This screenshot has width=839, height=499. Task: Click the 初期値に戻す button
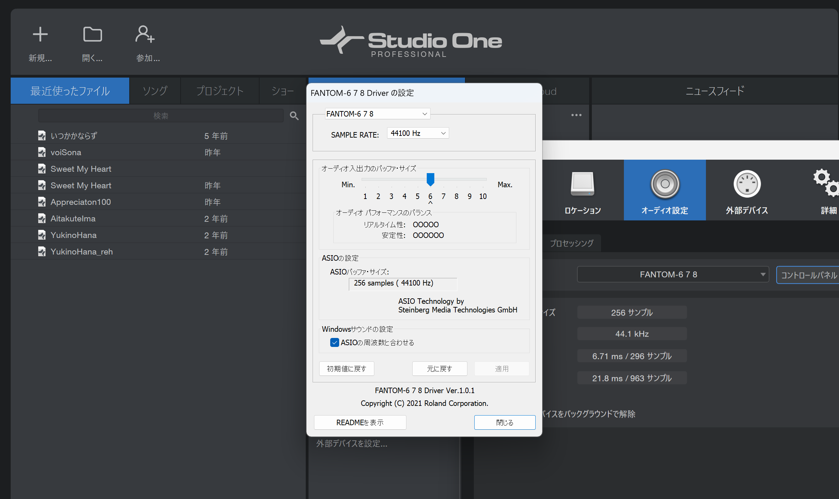click(x=346, y=369)
